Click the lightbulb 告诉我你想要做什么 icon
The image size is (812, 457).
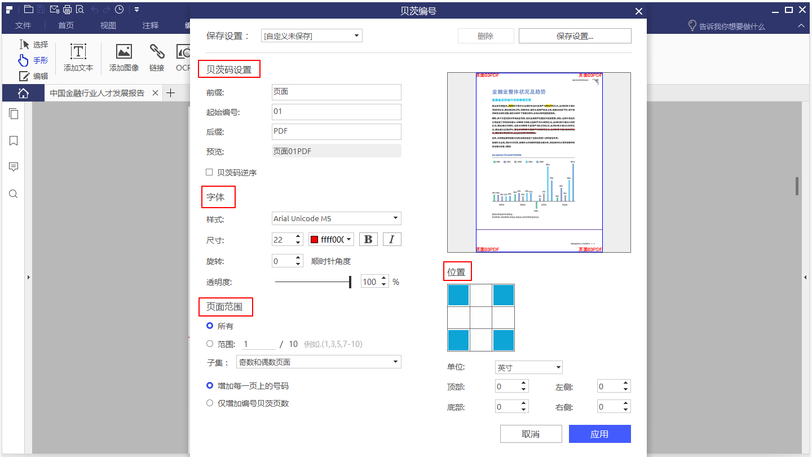tap(692, 26)
